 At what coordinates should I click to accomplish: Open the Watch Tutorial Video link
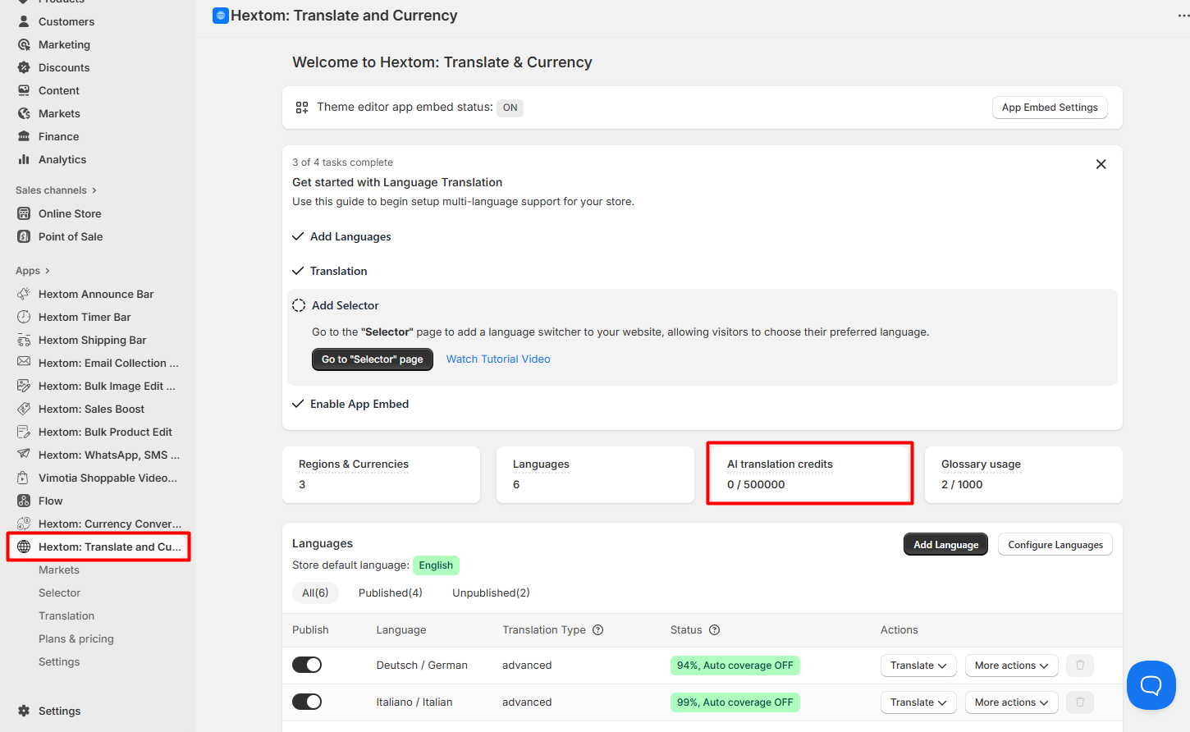(498, 359)
